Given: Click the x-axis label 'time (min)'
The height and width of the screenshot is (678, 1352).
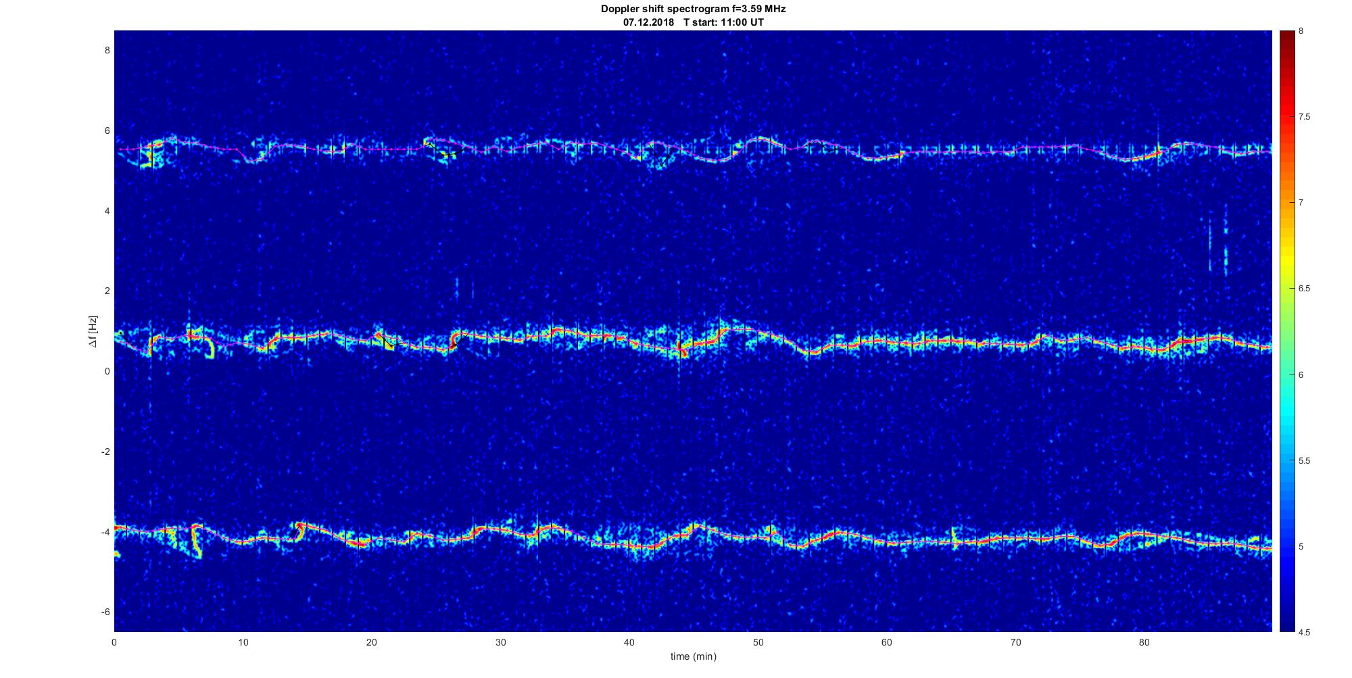Looking at the screenshot, I should click(x=693, y=656).
